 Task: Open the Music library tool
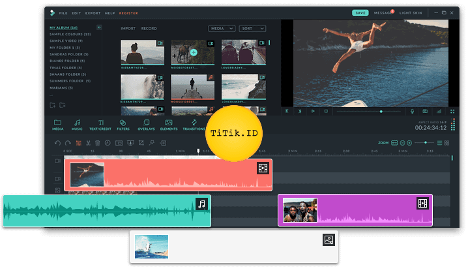tap(77, 125)
